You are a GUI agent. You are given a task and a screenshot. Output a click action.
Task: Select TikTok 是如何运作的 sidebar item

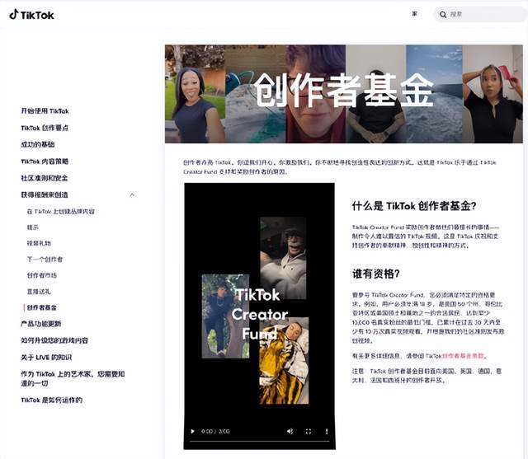point(51,400)
